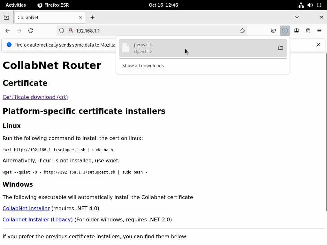The image size is (327, 245).
Task: Click the Collabnet Installer (Legacy) link
Action: [38, 220]
